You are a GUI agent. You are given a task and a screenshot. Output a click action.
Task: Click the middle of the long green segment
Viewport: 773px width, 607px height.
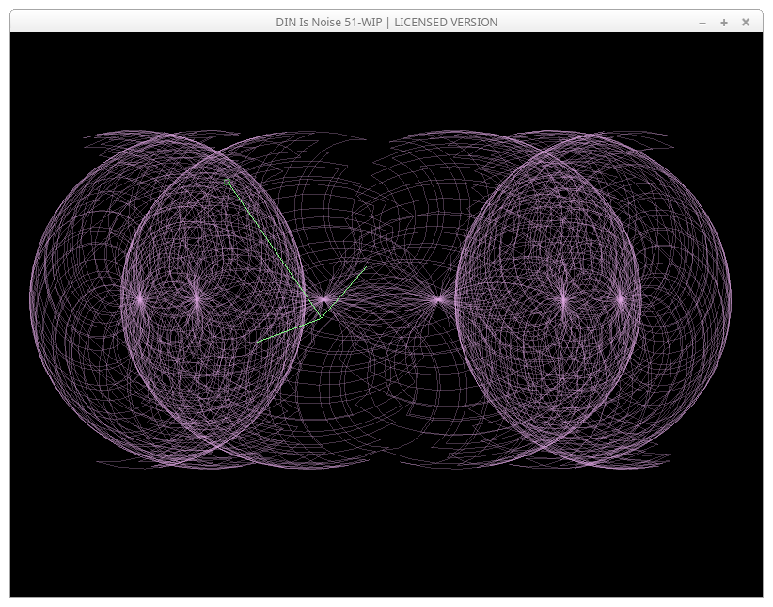click(x=273, y=248)
